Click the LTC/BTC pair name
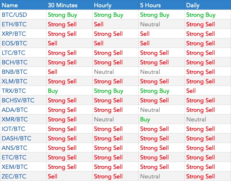The height and width of the screenshot is (181, 231). tap(14, 53)
